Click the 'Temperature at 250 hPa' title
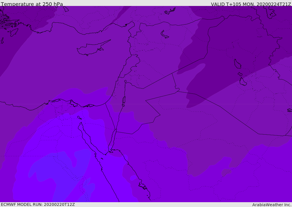The height and width of the screenshot is (207, 292). tap(32, 4)
